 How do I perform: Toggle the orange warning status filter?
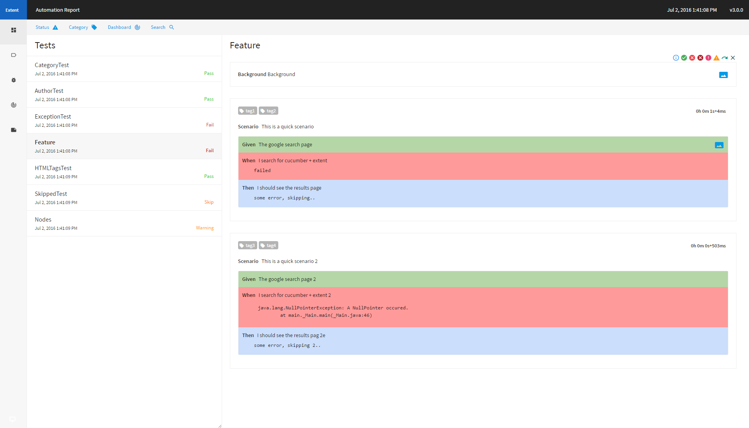tap(716, 58)
